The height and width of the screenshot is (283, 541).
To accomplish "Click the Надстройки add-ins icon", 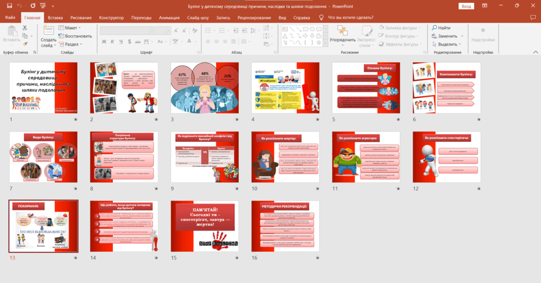I will pyautogui.click(x=483, y=31).
